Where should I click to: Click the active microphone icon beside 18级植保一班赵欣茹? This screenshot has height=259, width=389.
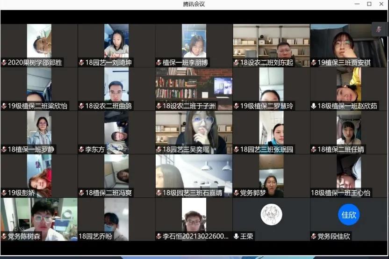point(314,106)
